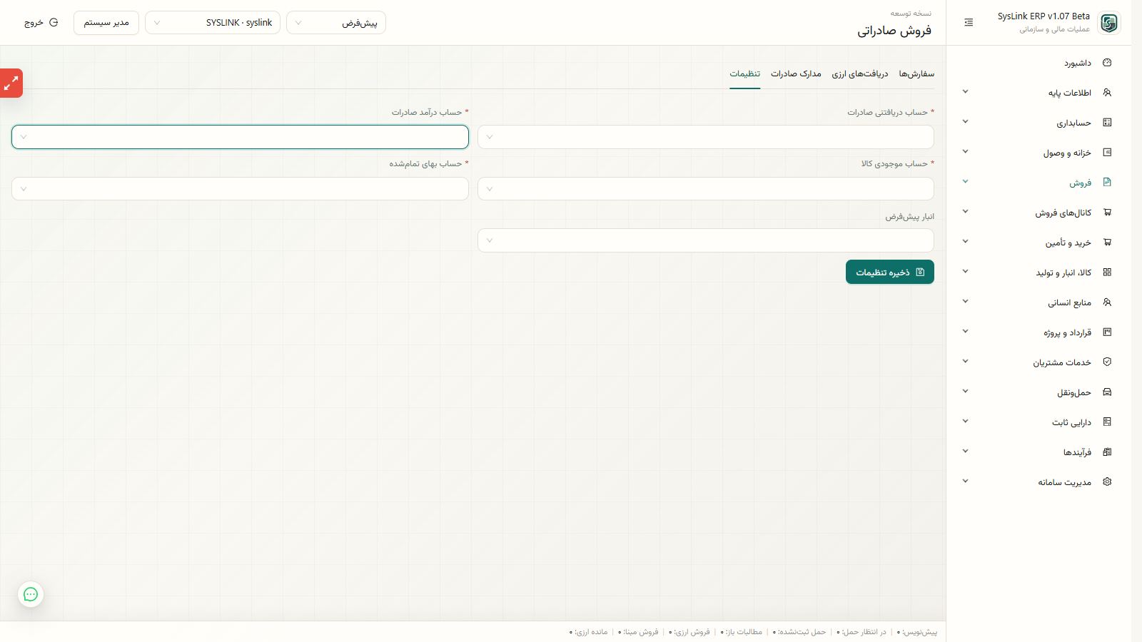Viewport: 1142px width, 642px height.
Task: Click مطالبات باز status entry
Action: coord(742,632)
